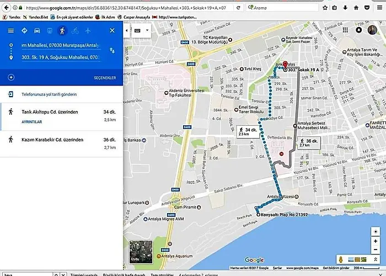Expand keyboard input tools dropdown arrow
The height and width of the screenshot is (276, 386).
point(147,30)
